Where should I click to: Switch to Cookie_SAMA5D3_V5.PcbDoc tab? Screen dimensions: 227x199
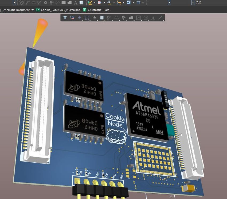[58, 10]
